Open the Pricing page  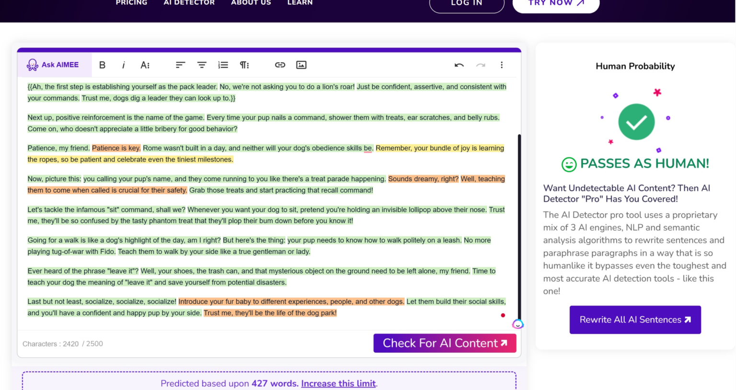(131, 3)
